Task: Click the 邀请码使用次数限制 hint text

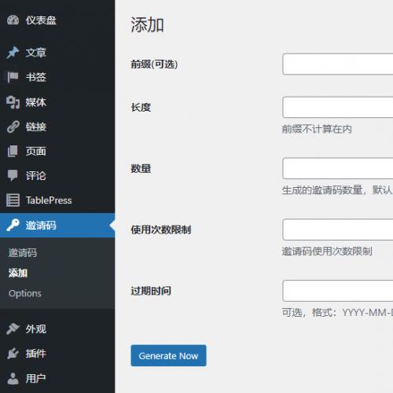Action: pos(327,252)
